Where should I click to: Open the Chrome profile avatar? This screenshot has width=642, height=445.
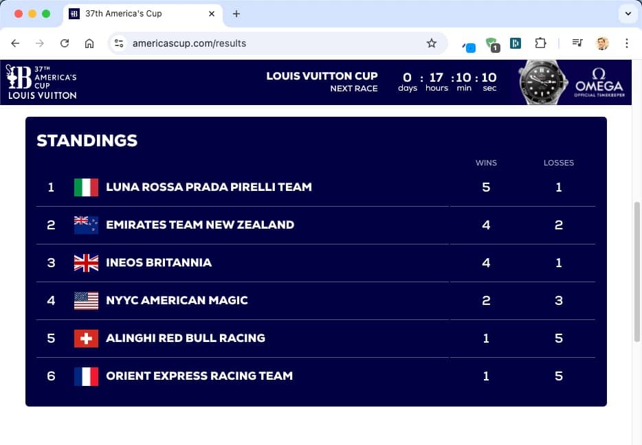click(x=602, y=43)
